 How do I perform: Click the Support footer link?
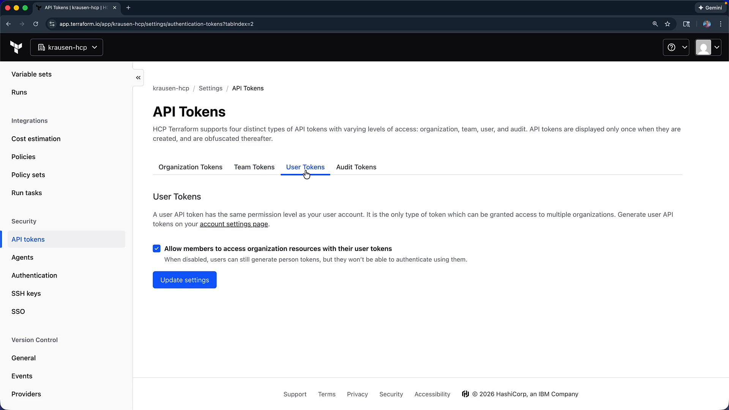[295, 394]
